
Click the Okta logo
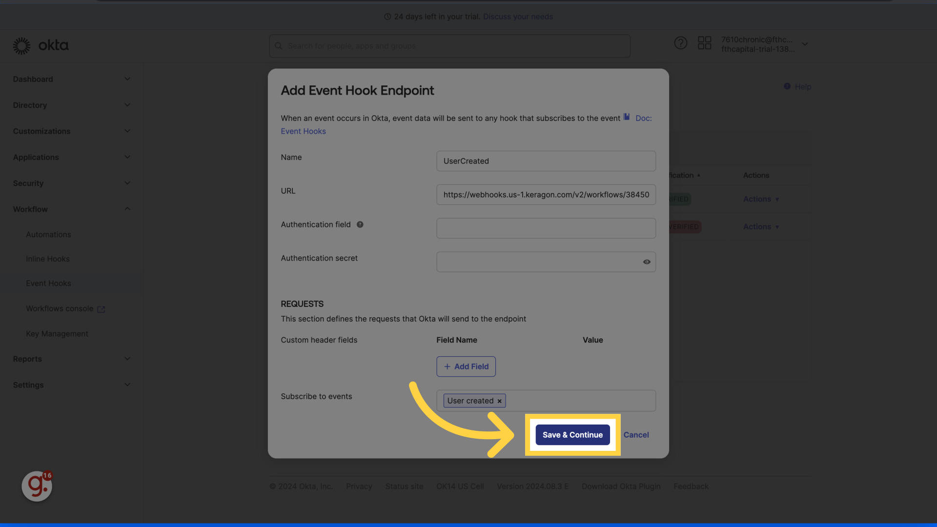click(x=41, y=45)
